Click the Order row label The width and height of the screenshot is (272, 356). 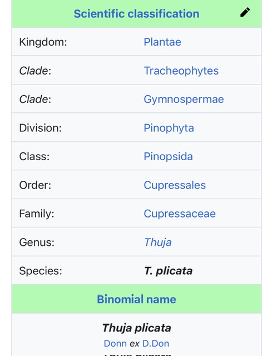coord(35,185)
